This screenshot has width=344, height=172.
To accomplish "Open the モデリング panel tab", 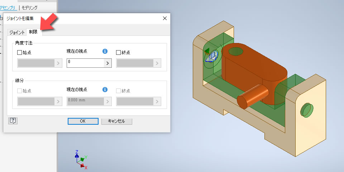I will pos(29,8).
